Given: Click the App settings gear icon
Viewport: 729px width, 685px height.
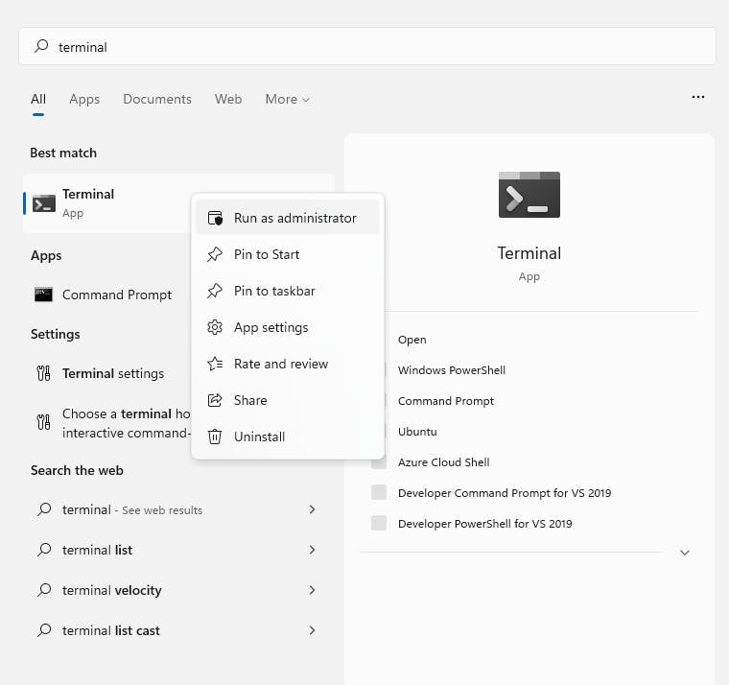Looking at the screenshot, I should pyautogui.click(x=215, y=327).
